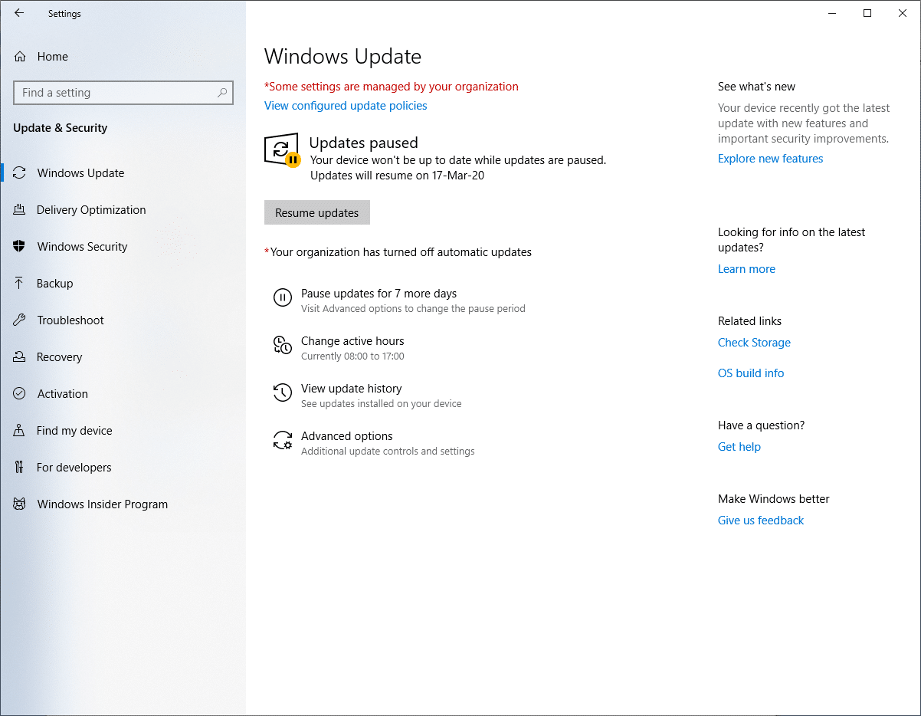Click the clock icon for Change active hours

pyautogui.click(x=283, y=346)
